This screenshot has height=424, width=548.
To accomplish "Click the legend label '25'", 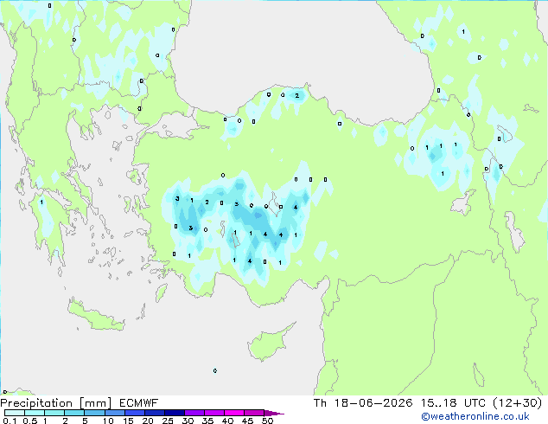I will pos(168,421).
